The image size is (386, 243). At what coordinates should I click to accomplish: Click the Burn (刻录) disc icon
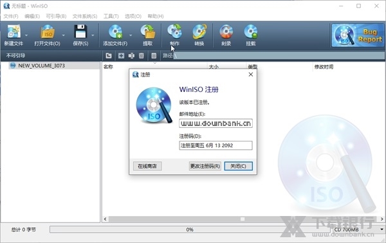point(226,32)
